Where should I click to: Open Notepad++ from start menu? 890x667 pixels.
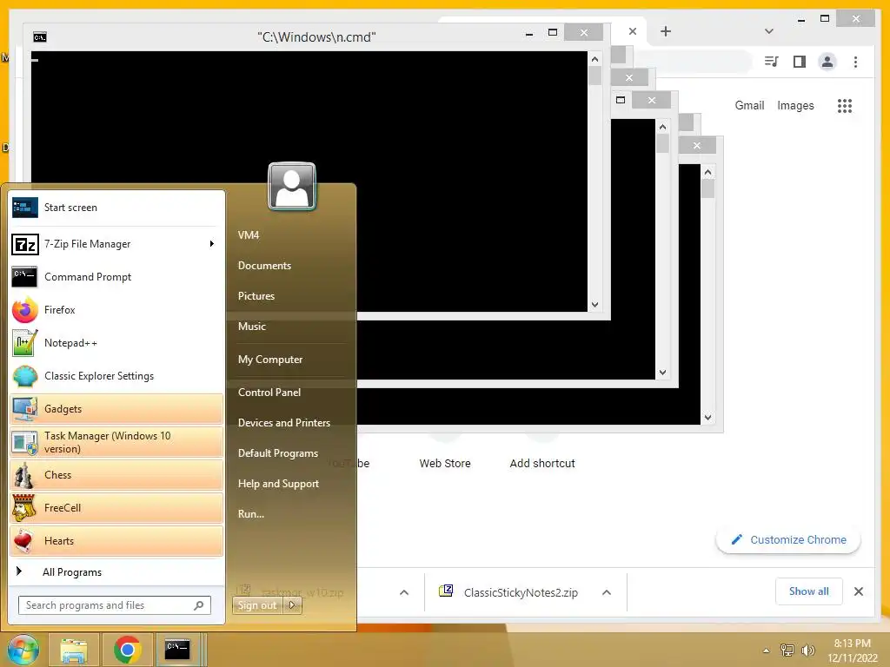pos(116,342)
